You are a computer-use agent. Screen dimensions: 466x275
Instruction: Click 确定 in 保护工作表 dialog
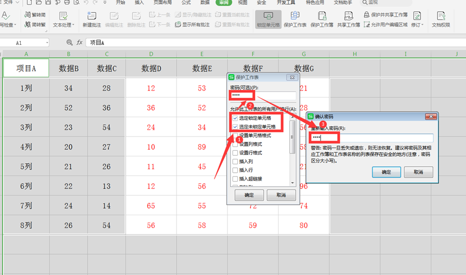[x=249, y=195]
